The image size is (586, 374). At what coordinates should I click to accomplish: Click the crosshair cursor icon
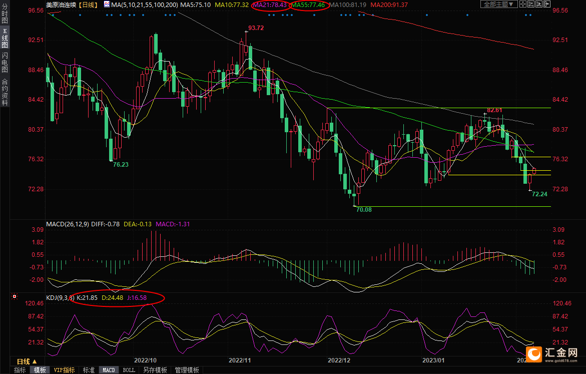pos(523,4)
